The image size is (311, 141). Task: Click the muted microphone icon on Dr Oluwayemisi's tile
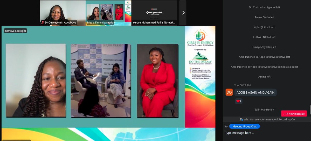coord(43,23)
